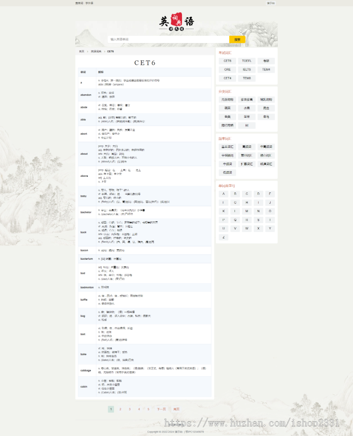Open the 考研 exam vocabulary tag
The image size is (353, 436).
click(266, 61)
